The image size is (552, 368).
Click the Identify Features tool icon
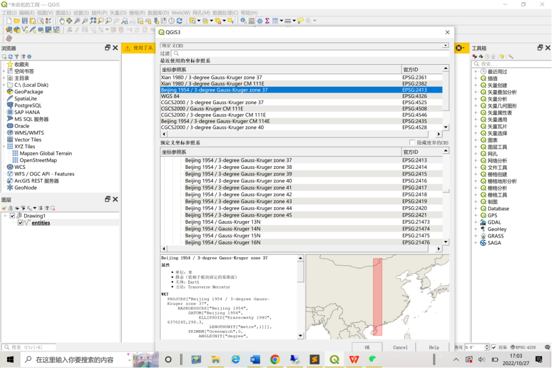[243, 21]
